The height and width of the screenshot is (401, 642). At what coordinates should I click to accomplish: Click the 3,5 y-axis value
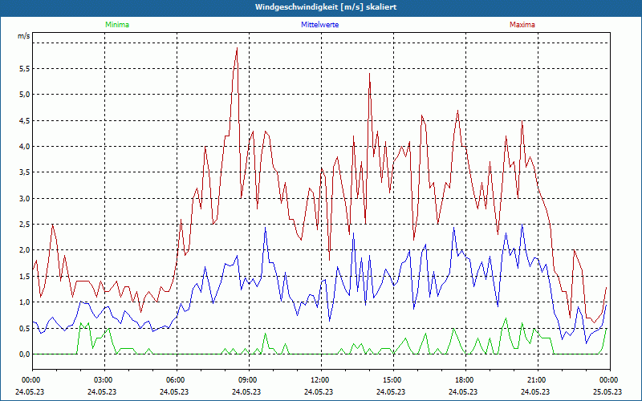pyautogui.click(x=25, y=172)
